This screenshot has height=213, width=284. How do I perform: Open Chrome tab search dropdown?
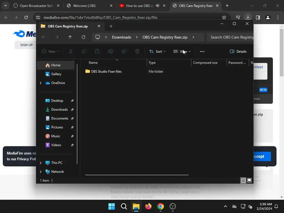coord(6,6)
